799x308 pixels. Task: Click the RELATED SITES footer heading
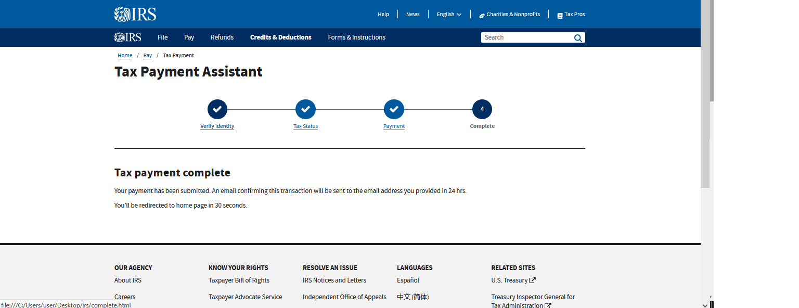(513, 268)
